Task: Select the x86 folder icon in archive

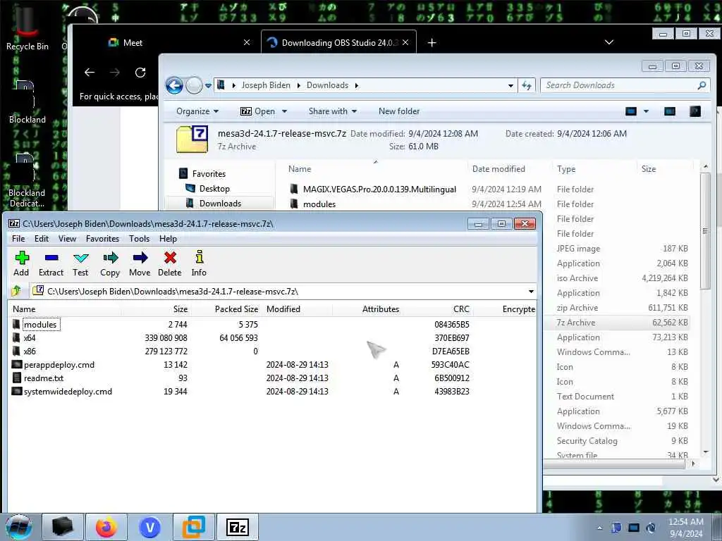Action: point(17,351)
